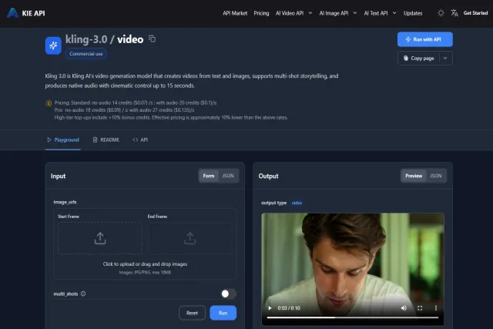Switch Input view to JSON
The height and width of the screenshot is (329, 493).
[x=228, y=176]
